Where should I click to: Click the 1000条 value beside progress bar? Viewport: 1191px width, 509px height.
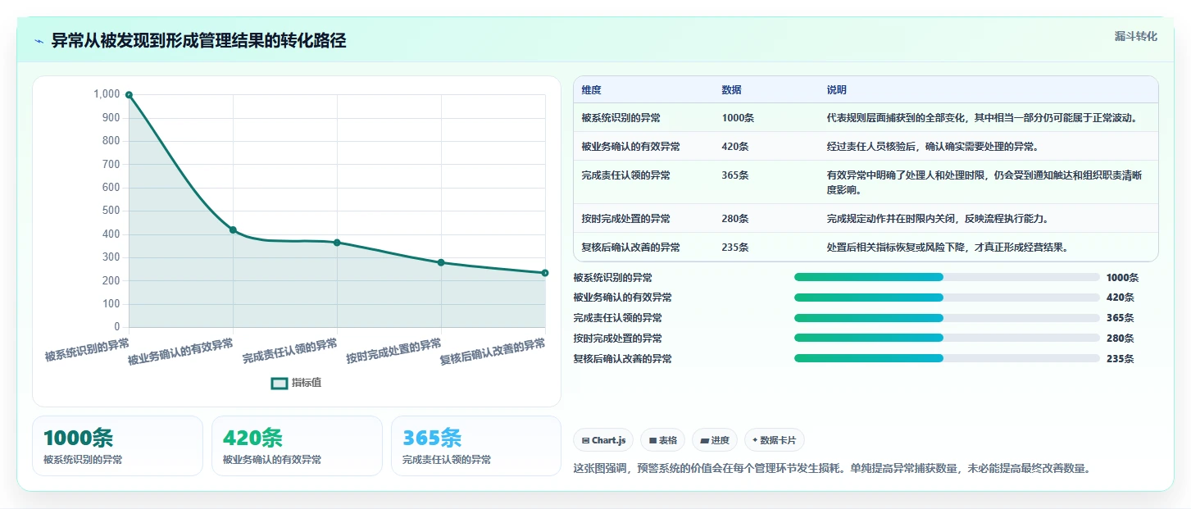point(1122,277)
